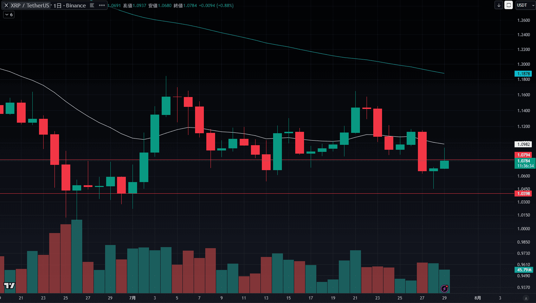536x303 pixels.
Task: Click the 終値 1.0784 close value
Action: point(185,6)
